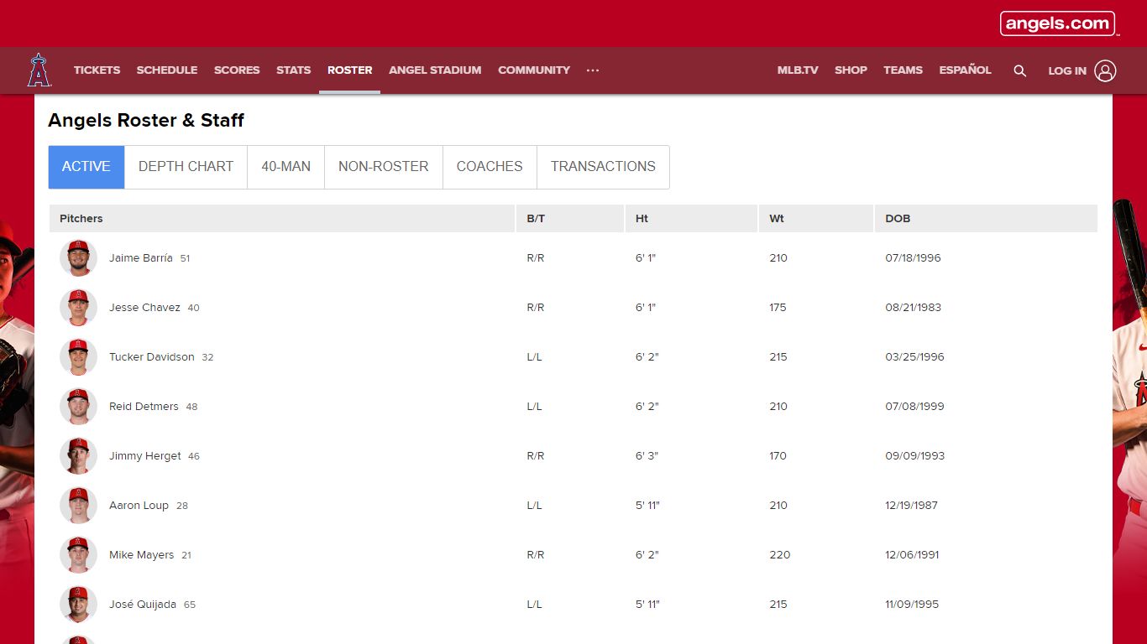Select the birthdate 07/18/1996
The height and width of the screenshot is (644, 1147).
(x=913, y=258)
